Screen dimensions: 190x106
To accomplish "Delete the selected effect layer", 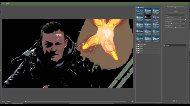I will [177, 101].
